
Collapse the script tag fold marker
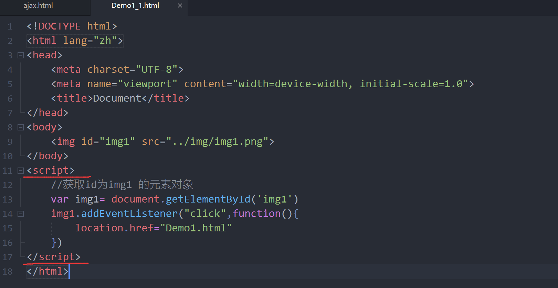pyautogui.click(x=21, y=171)
